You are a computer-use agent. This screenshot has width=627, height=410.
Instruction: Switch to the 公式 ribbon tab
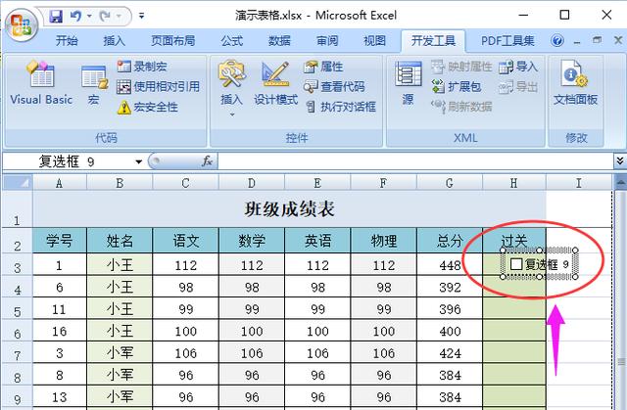click(x=232, y=41)
